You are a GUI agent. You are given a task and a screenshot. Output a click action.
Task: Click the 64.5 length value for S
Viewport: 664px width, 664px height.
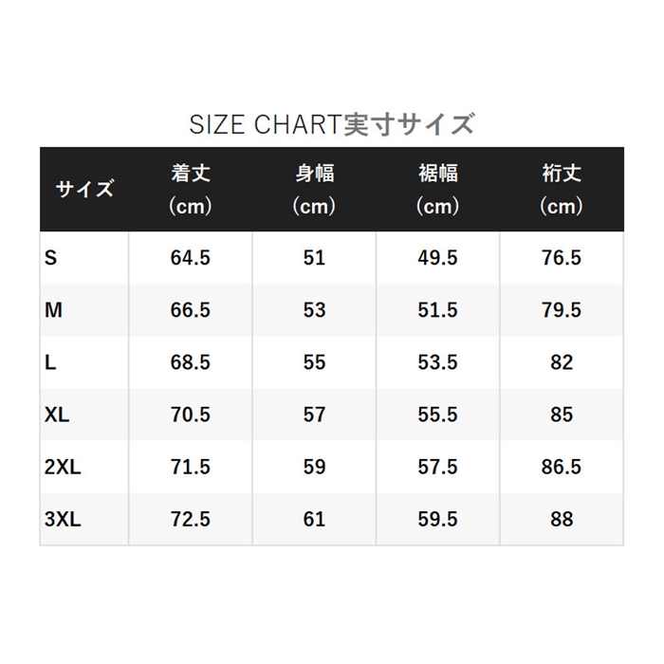click(191, 258)
